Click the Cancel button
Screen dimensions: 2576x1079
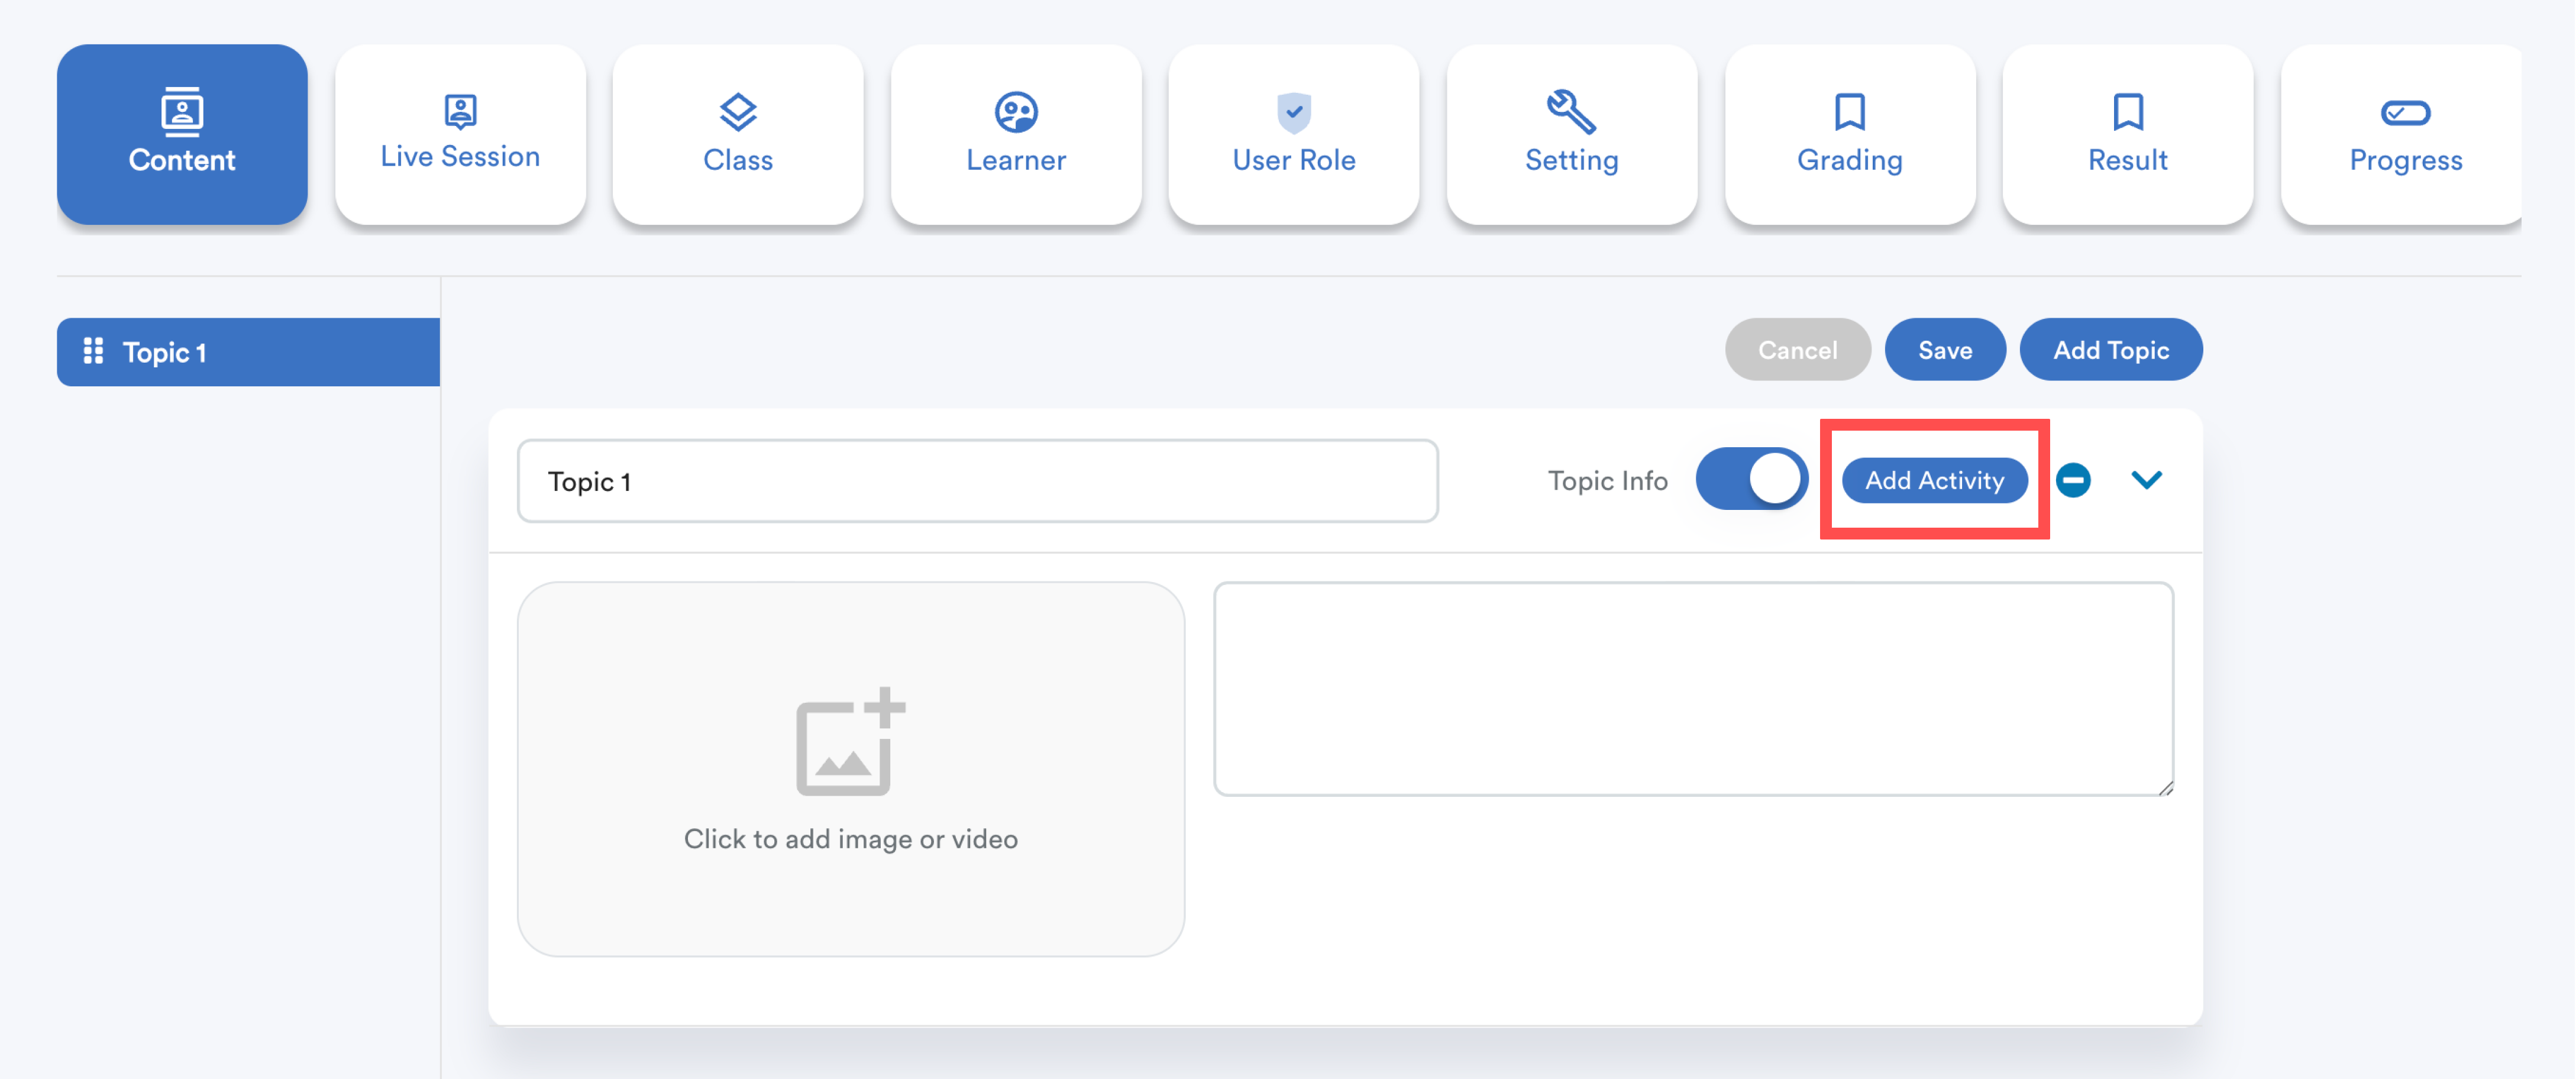(x=1797, y=350)
